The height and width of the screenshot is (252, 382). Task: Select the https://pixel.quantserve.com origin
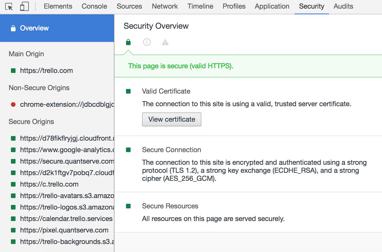tap(64, 230)
